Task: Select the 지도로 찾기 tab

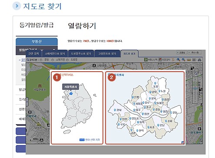Action: (x=129, y=53)
